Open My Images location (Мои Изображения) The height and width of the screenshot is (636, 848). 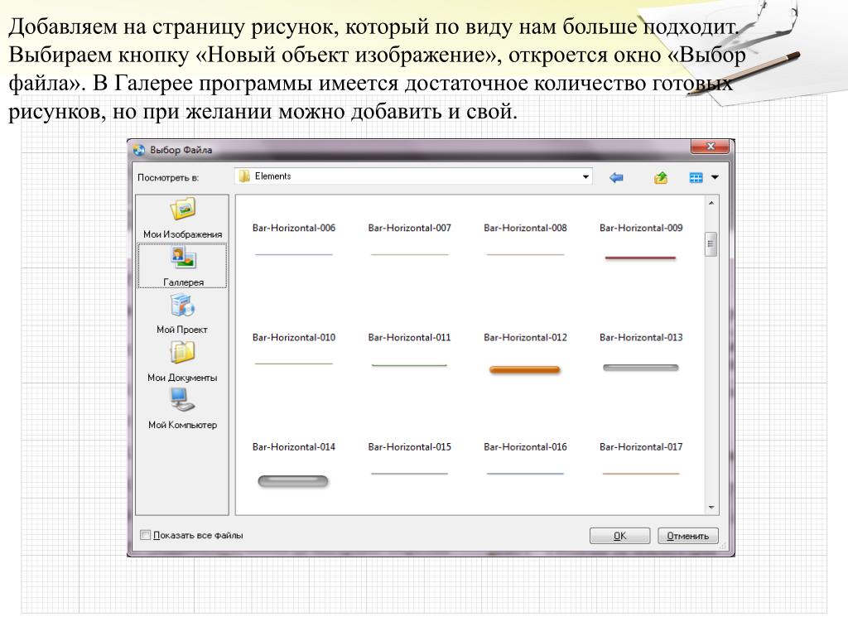(182, 219)
